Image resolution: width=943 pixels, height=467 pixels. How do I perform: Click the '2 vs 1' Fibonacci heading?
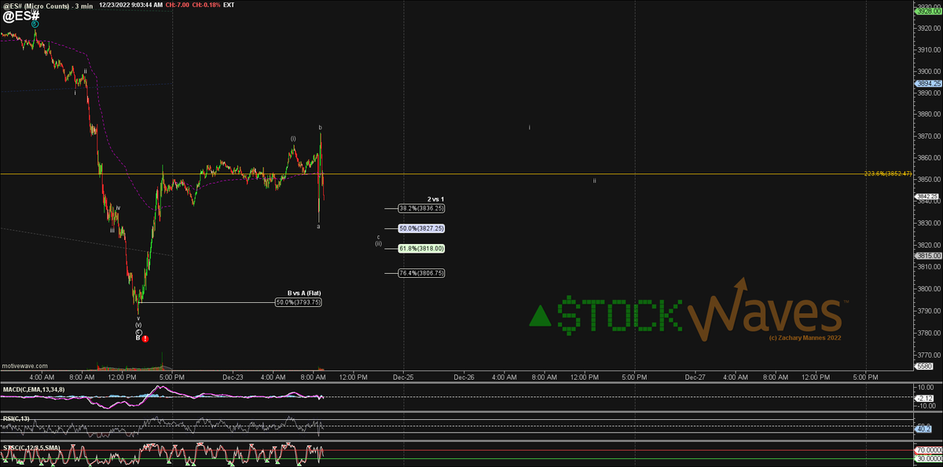(x=435, y=199)
